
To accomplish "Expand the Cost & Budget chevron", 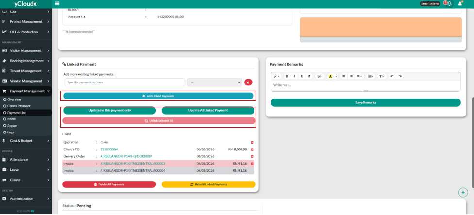I will coord(49,141).
